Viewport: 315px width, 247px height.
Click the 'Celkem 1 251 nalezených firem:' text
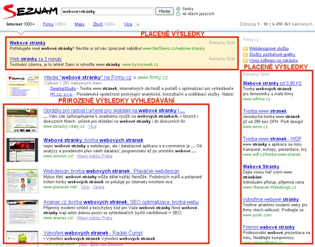pyautogui.click(x=73, y=83)
